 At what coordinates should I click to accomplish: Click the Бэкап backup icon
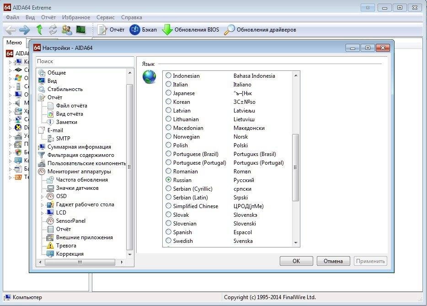click(x=134, y=30)
